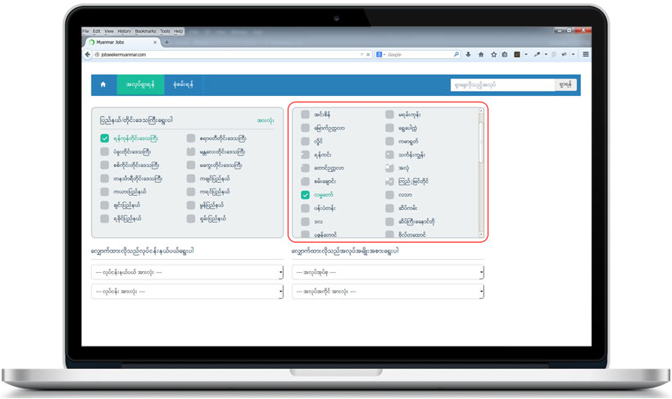672x399 pixels.
Task: Click the township list scrollbar down arrow
Action: [x=481, y=234]
